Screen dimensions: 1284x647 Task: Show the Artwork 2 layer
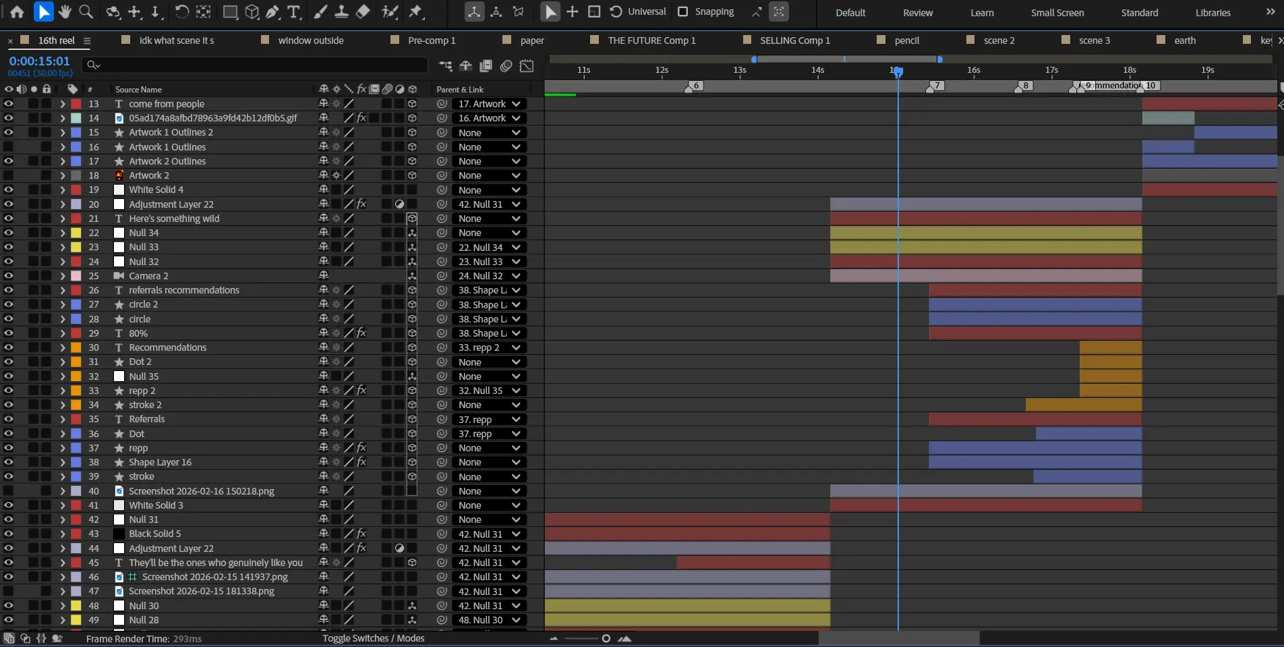[x=9, y=175]
